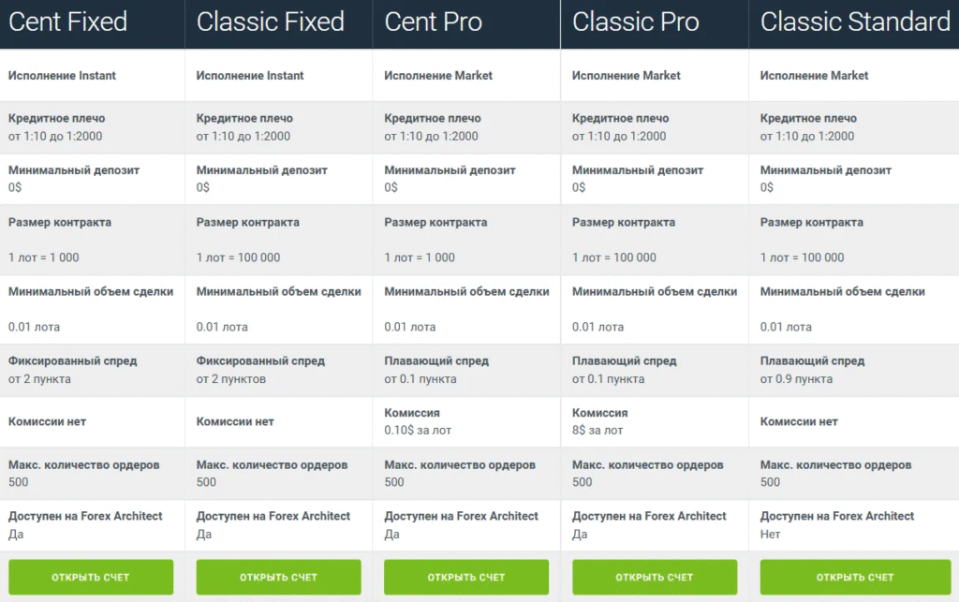This screenshot has width=959, height=602.
Task: Click the 8$ за лот commission value
Action: coord(598,431)
